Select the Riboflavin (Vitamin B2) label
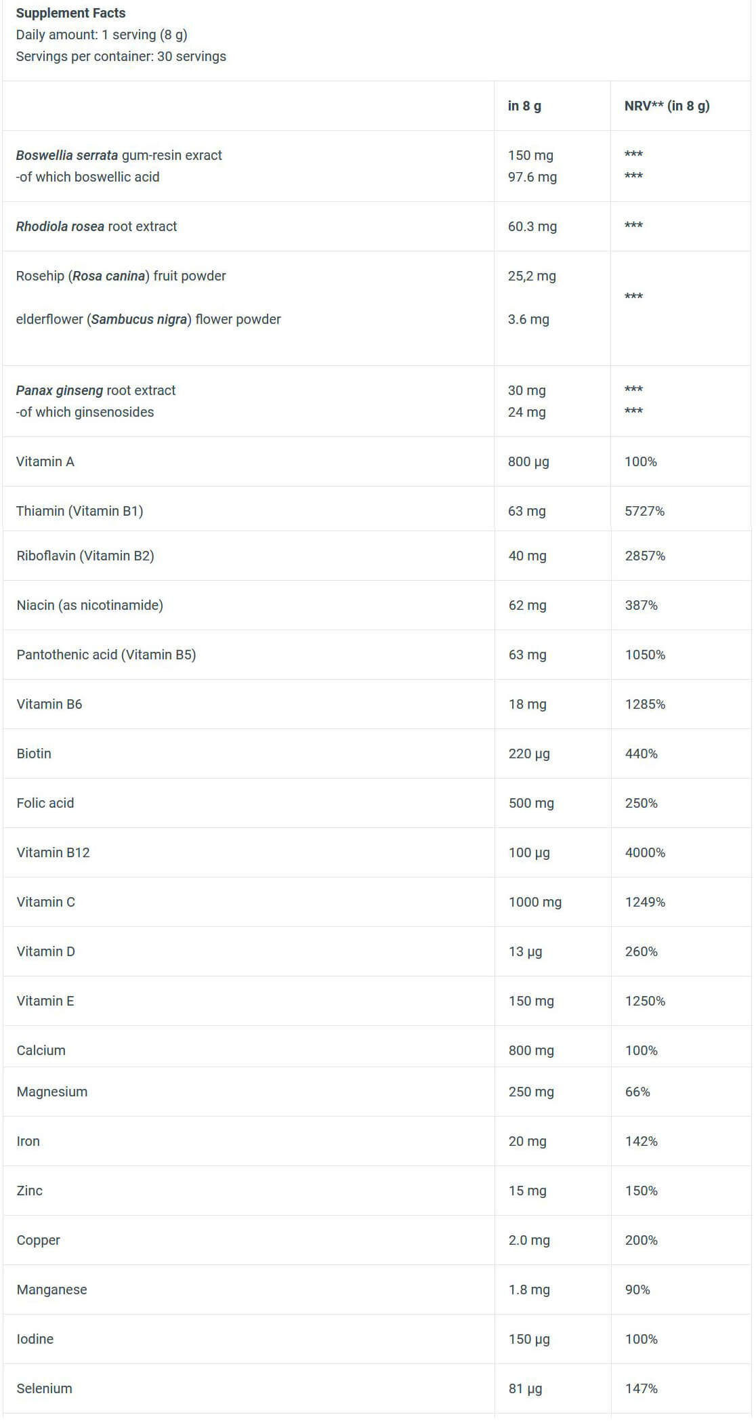Viewport: 756px width, 1423px height. point(85,556)
